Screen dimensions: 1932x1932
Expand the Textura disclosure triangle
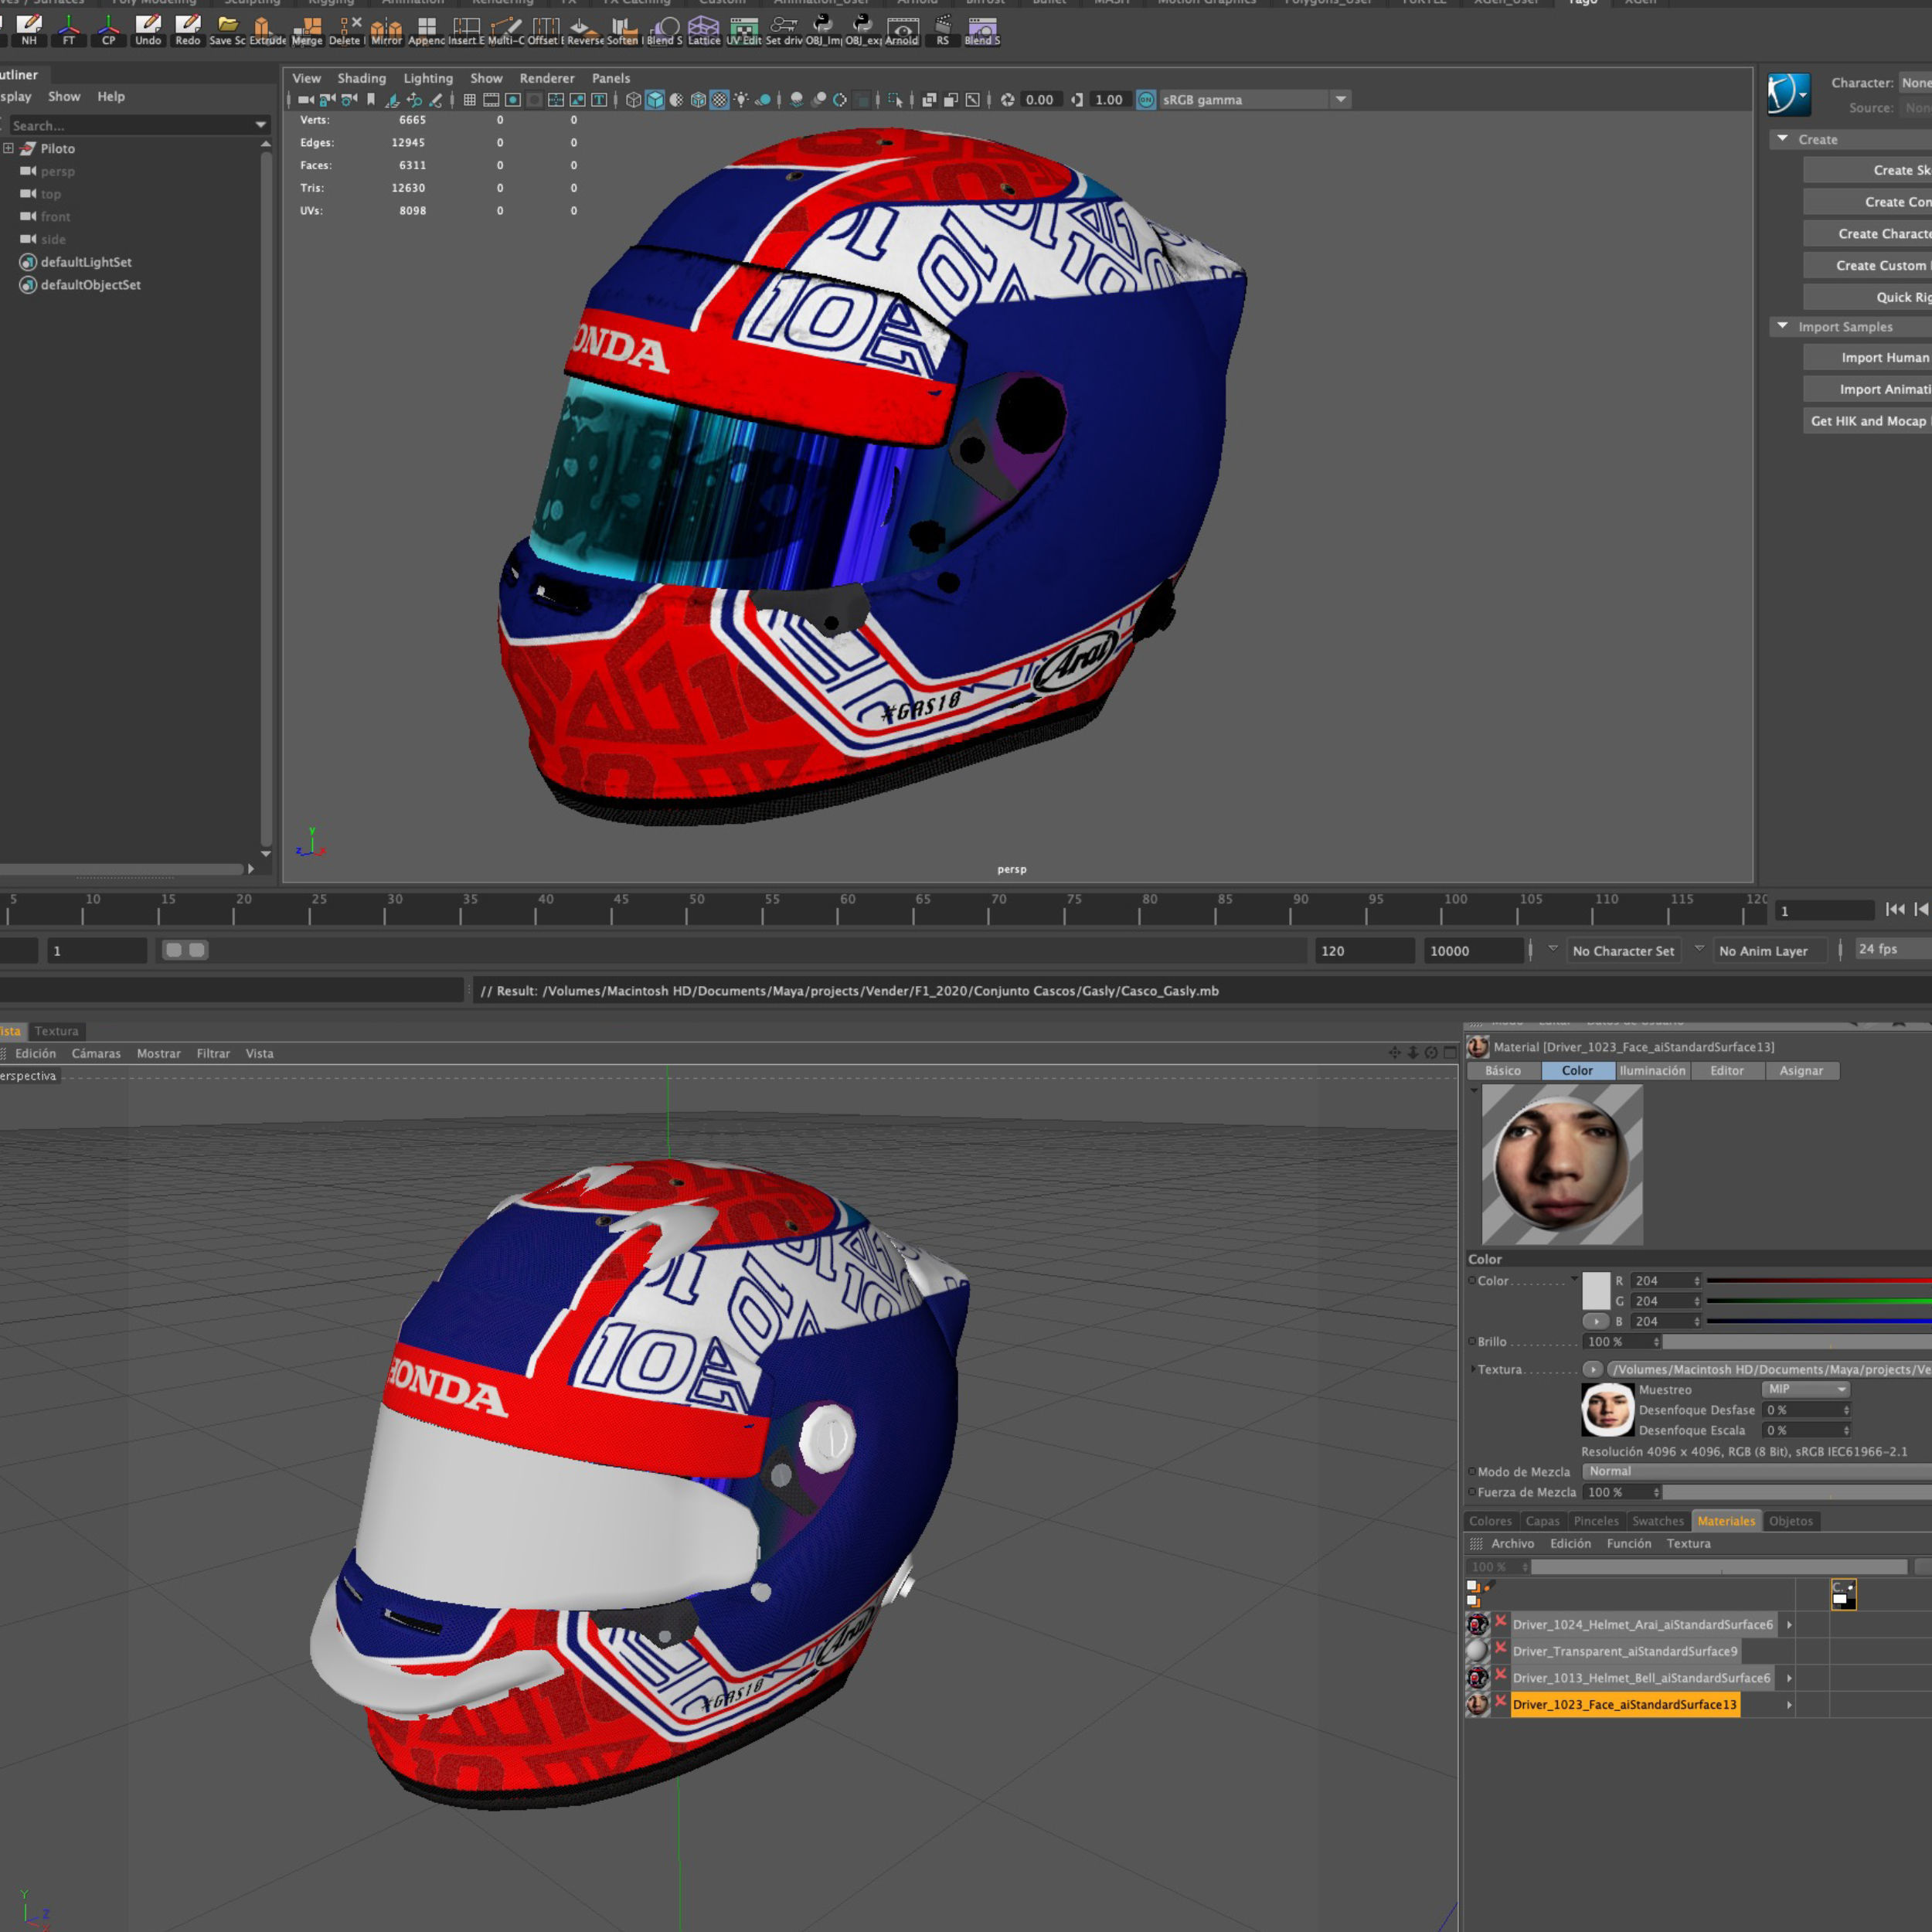[x=1472, y=1370]
